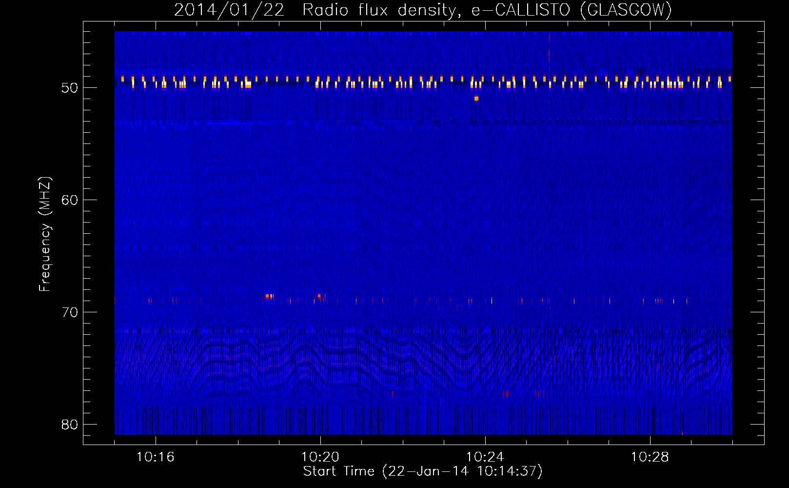789x488 pixels.
Task: Click the plot title "2014/01/22 Radio flux density, e-CALLISTO (GLASGOW)"
Action: tap(423, 10)
